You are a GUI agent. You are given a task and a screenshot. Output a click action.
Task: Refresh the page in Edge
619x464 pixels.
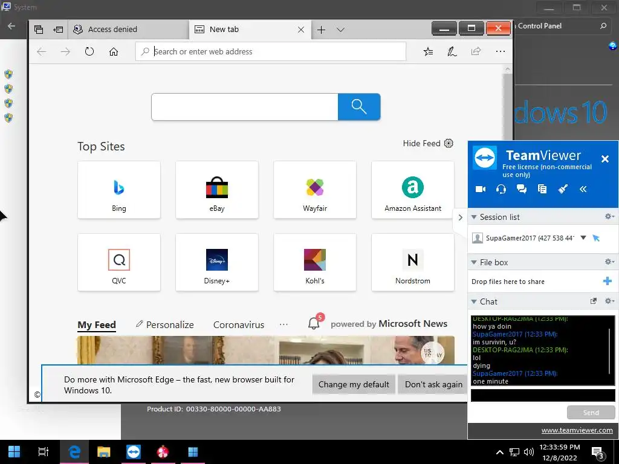(89, 52)
